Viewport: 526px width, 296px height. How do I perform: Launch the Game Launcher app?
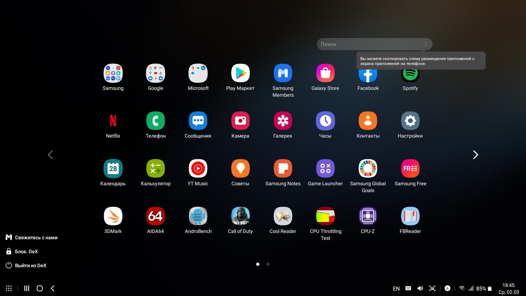pyautogui.click(x=325, y=169)
